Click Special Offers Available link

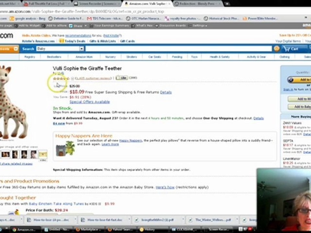90,102
